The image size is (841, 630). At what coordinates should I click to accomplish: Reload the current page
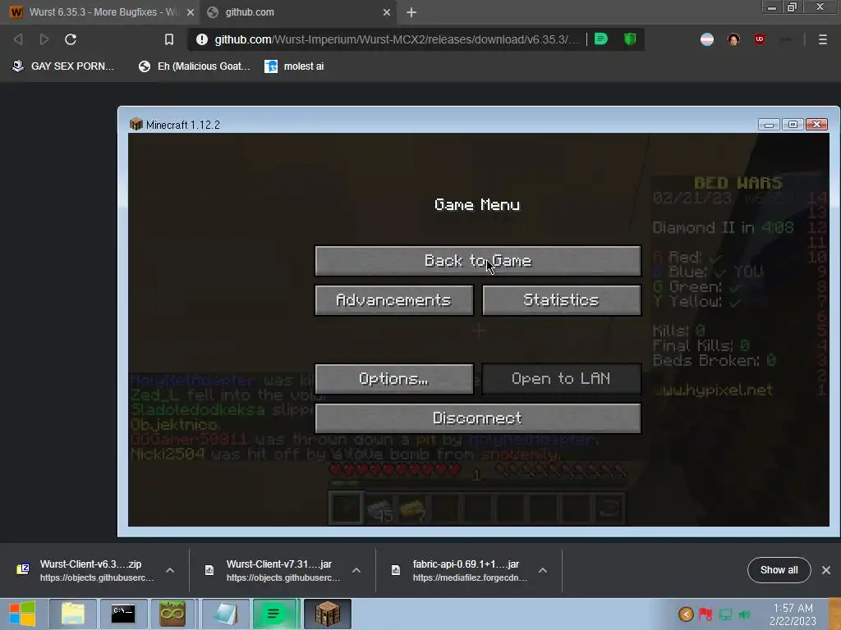pyautogui.click(x=71, y=39)
